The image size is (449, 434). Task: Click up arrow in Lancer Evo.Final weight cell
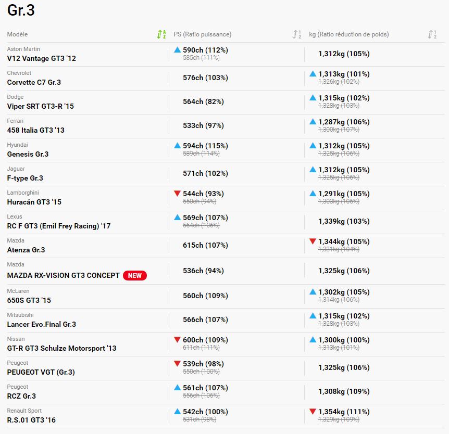pyautogui.click(x=313, y=316)
